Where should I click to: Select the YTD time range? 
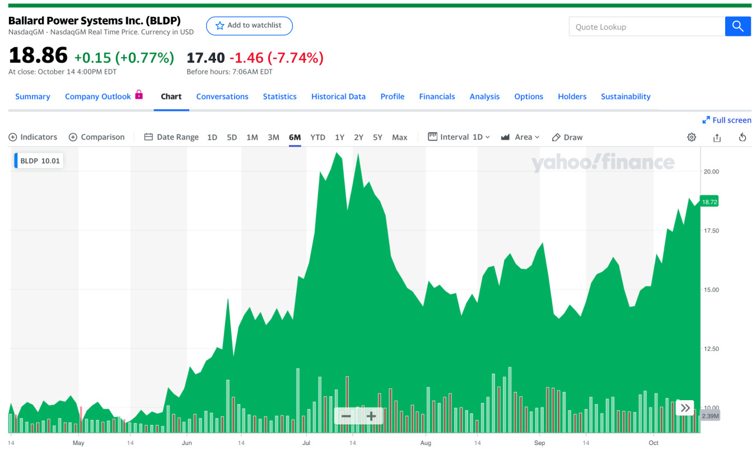[x=318, y=137]
